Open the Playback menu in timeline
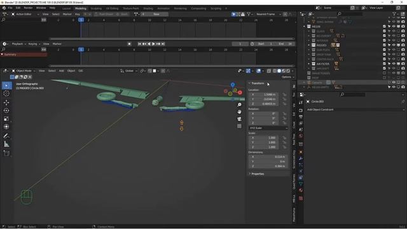Viewport: 407px width, 229px height. (x=18, y=44)
